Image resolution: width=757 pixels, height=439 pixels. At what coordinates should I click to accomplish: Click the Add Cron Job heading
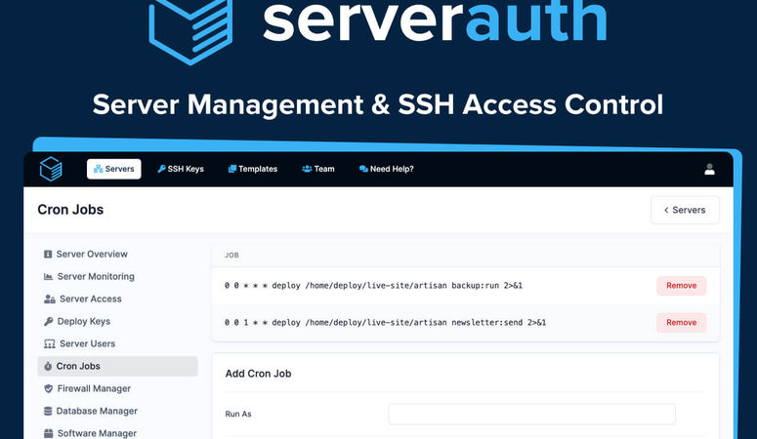coord(258,374)
